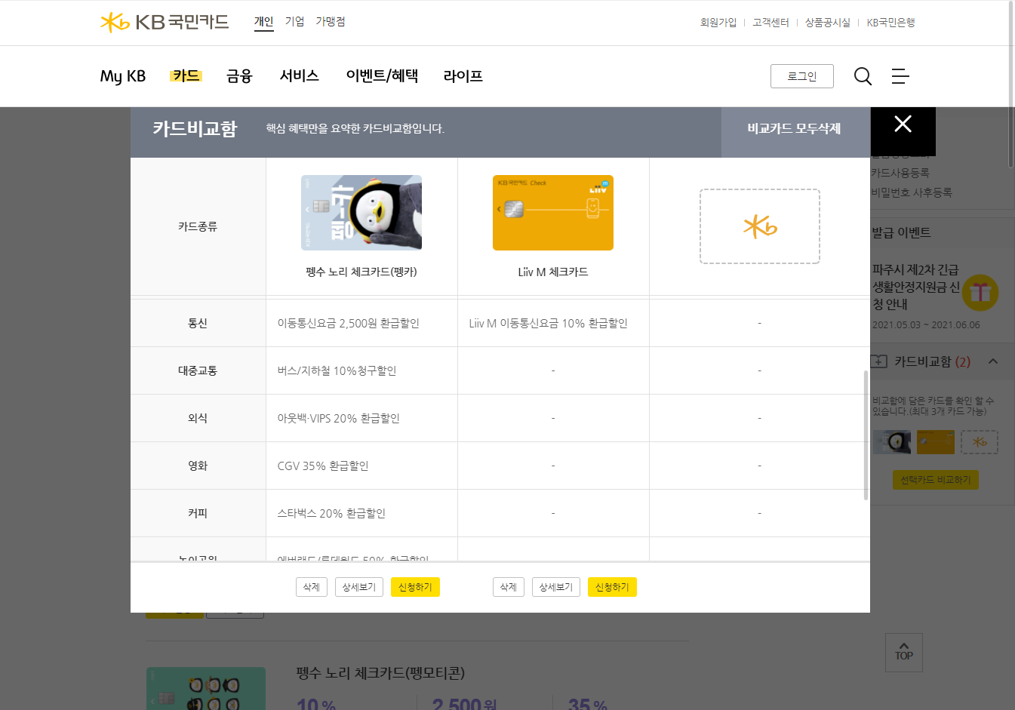Delete 펭수 노리 체크카드 with 삭제

pos(312,587)
